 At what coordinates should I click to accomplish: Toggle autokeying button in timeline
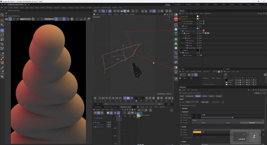pyautogui.click(x=150, y=98)
